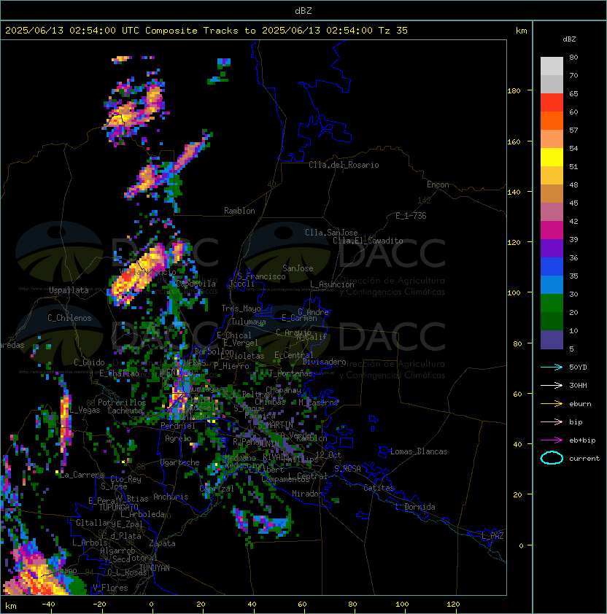Click the light-gray 80 dBZ legend swatch
Image resolution: width=607 pixels, height=614 pixels.
tap(552, 66)
